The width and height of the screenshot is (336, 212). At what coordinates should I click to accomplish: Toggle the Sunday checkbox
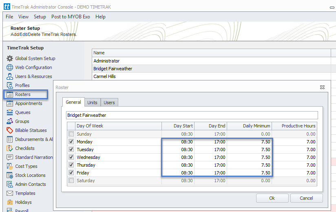(x=71, y=134)
